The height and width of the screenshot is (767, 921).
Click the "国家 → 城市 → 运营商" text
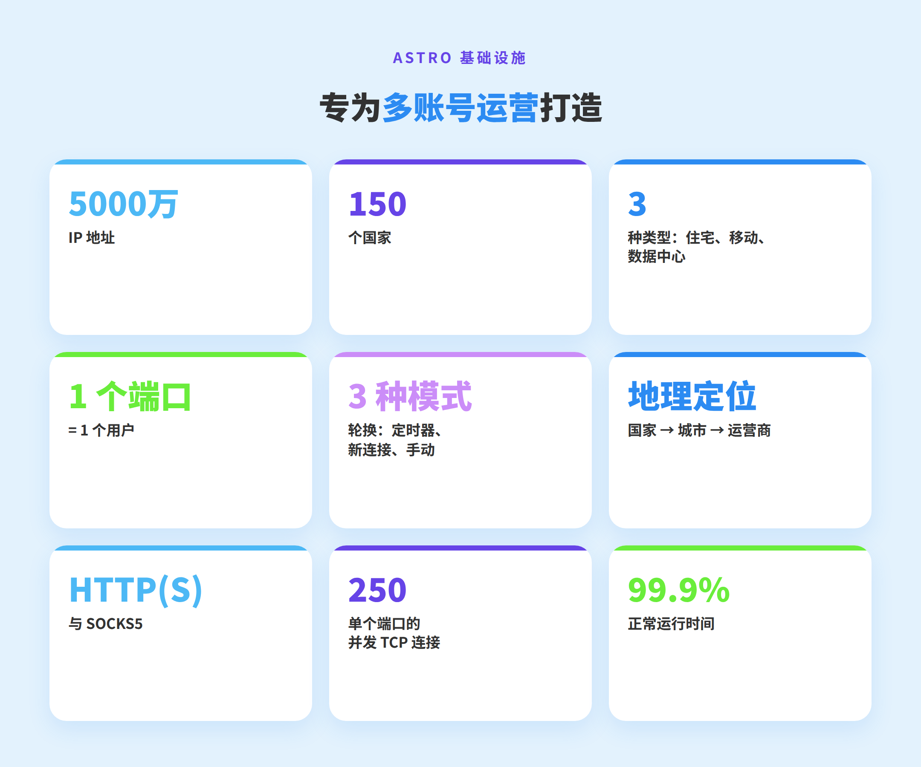click(699, 430)
